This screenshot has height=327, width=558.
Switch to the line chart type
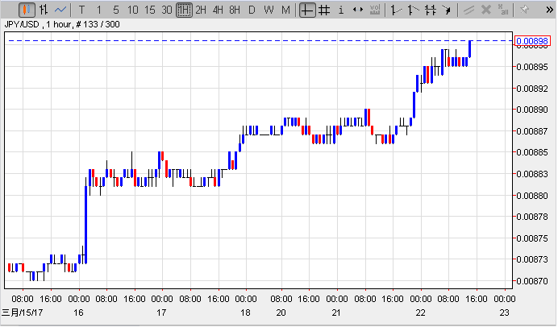coord(60,10)
